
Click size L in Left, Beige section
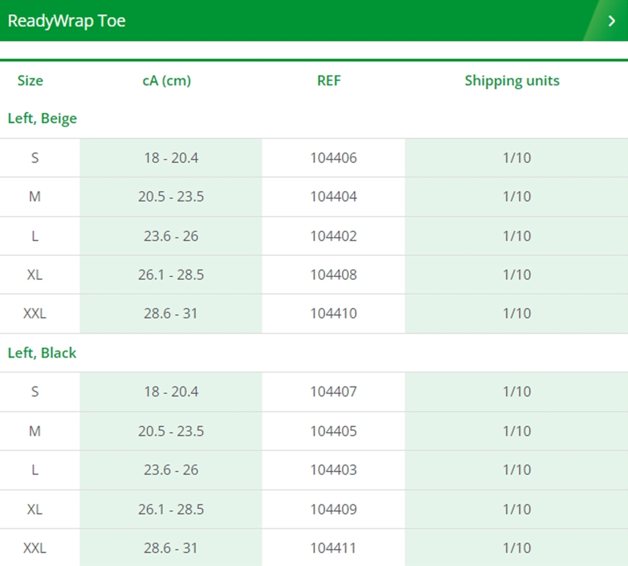[35, 236]
